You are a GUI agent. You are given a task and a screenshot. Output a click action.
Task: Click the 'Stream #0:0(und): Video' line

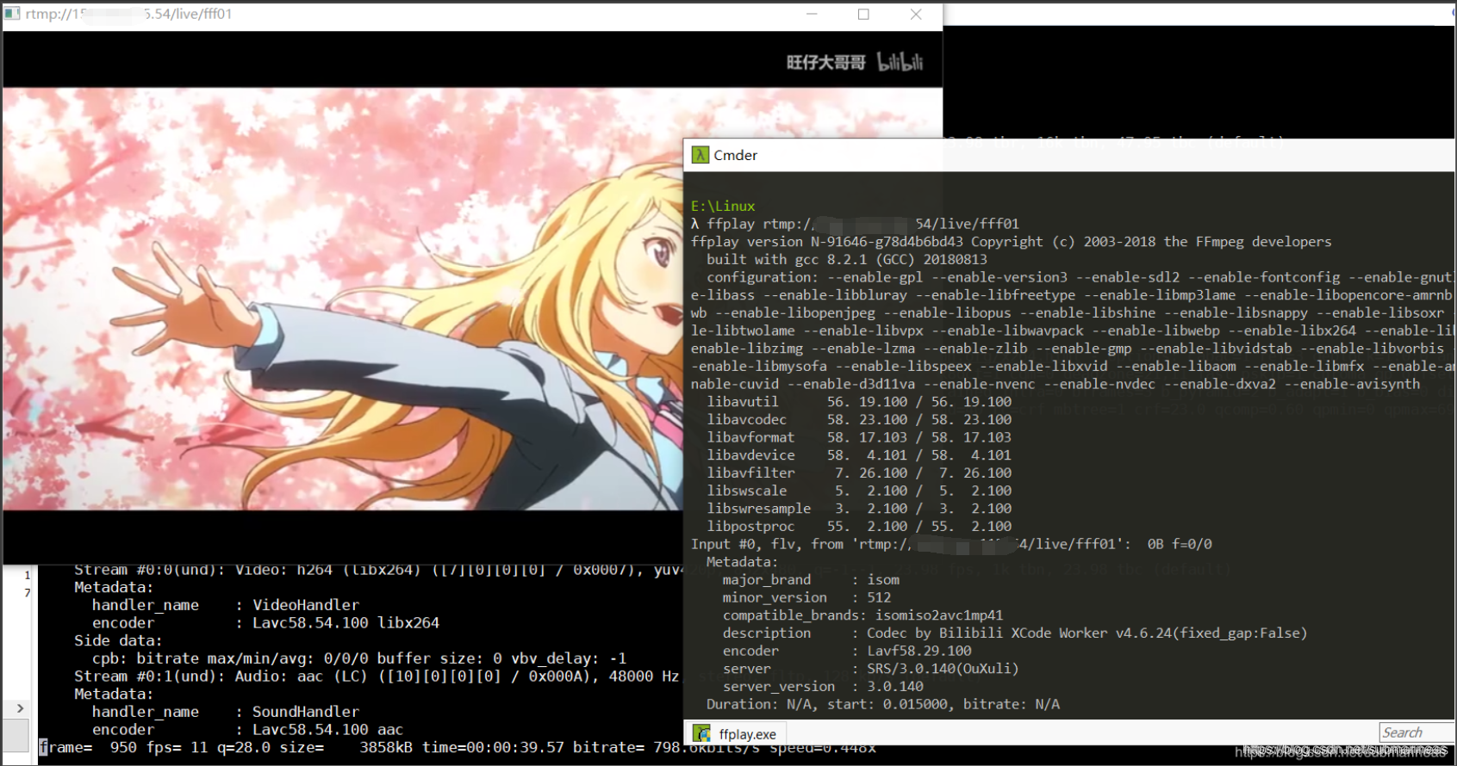(377, 571)
